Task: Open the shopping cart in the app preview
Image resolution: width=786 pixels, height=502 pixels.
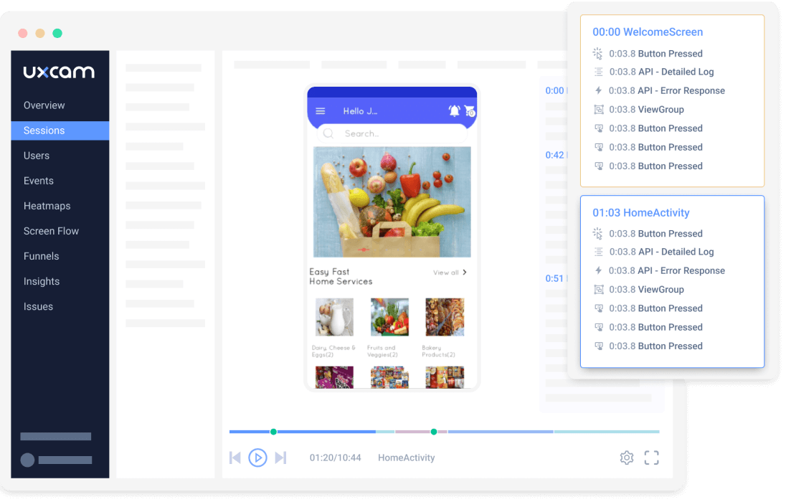Action: [470, 111]
